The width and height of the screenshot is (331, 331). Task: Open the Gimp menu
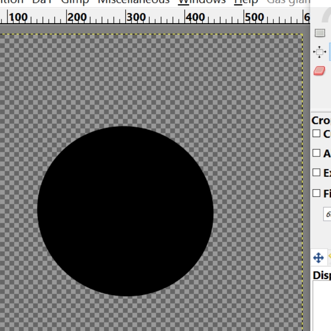point(75,2)
